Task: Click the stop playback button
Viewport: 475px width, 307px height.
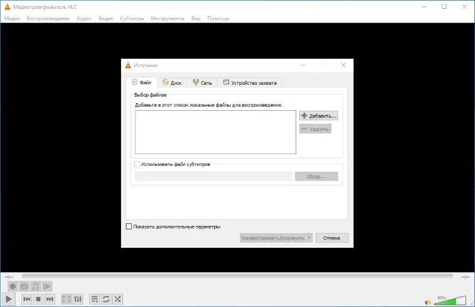Action: point(38,299)
